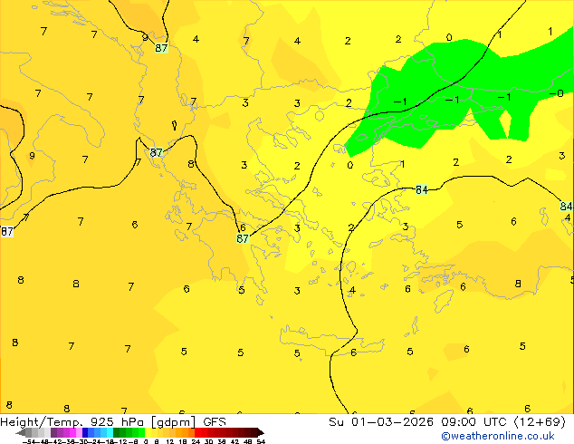Select the '0' label under the color scale
This screenshot has width=574, height=444.
(x=146, y=441)
